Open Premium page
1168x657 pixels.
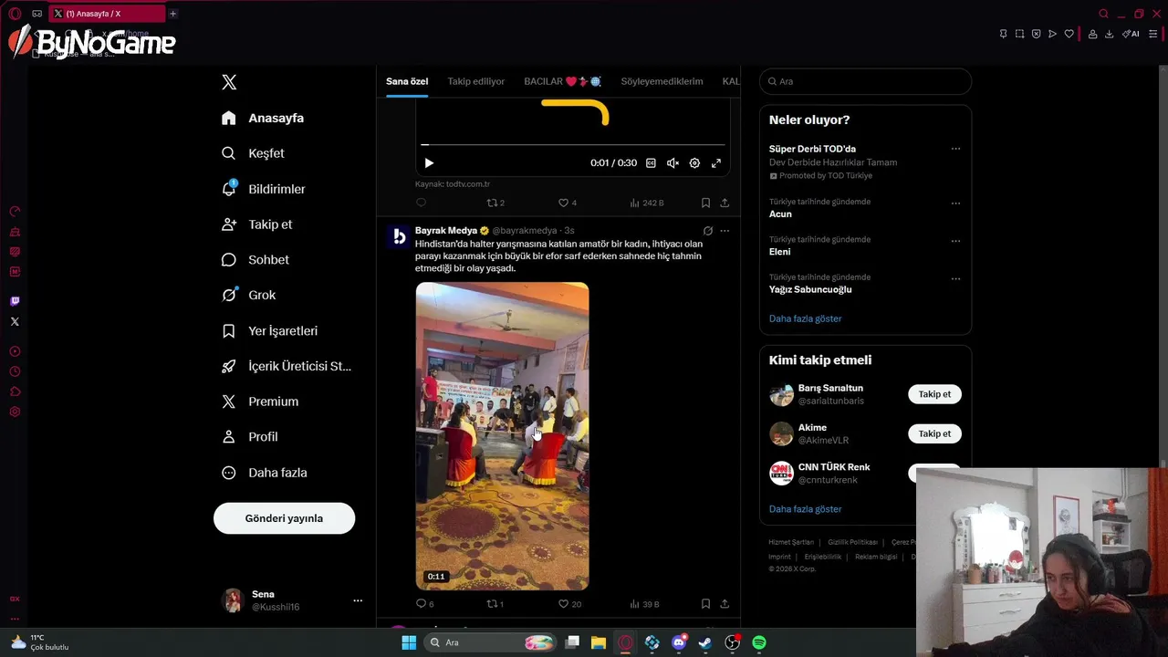[260, 401]
